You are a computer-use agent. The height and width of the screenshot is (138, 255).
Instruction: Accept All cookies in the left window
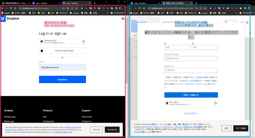112,129
